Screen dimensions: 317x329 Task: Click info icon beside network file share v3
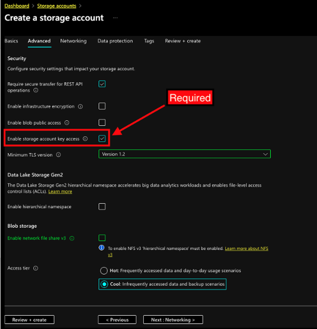click(x=72, y=238)
